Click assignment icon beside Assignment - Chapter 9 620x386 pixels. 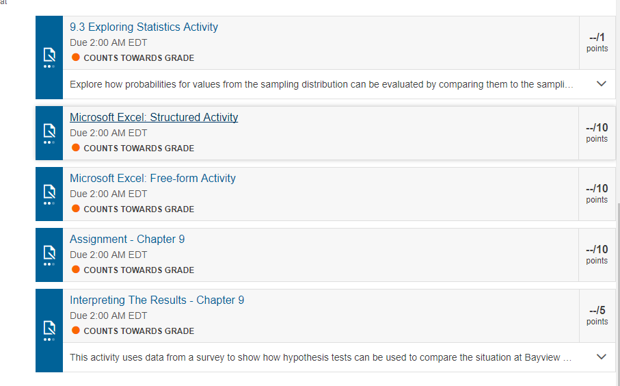pyautogui.click(x=49, y=255)
